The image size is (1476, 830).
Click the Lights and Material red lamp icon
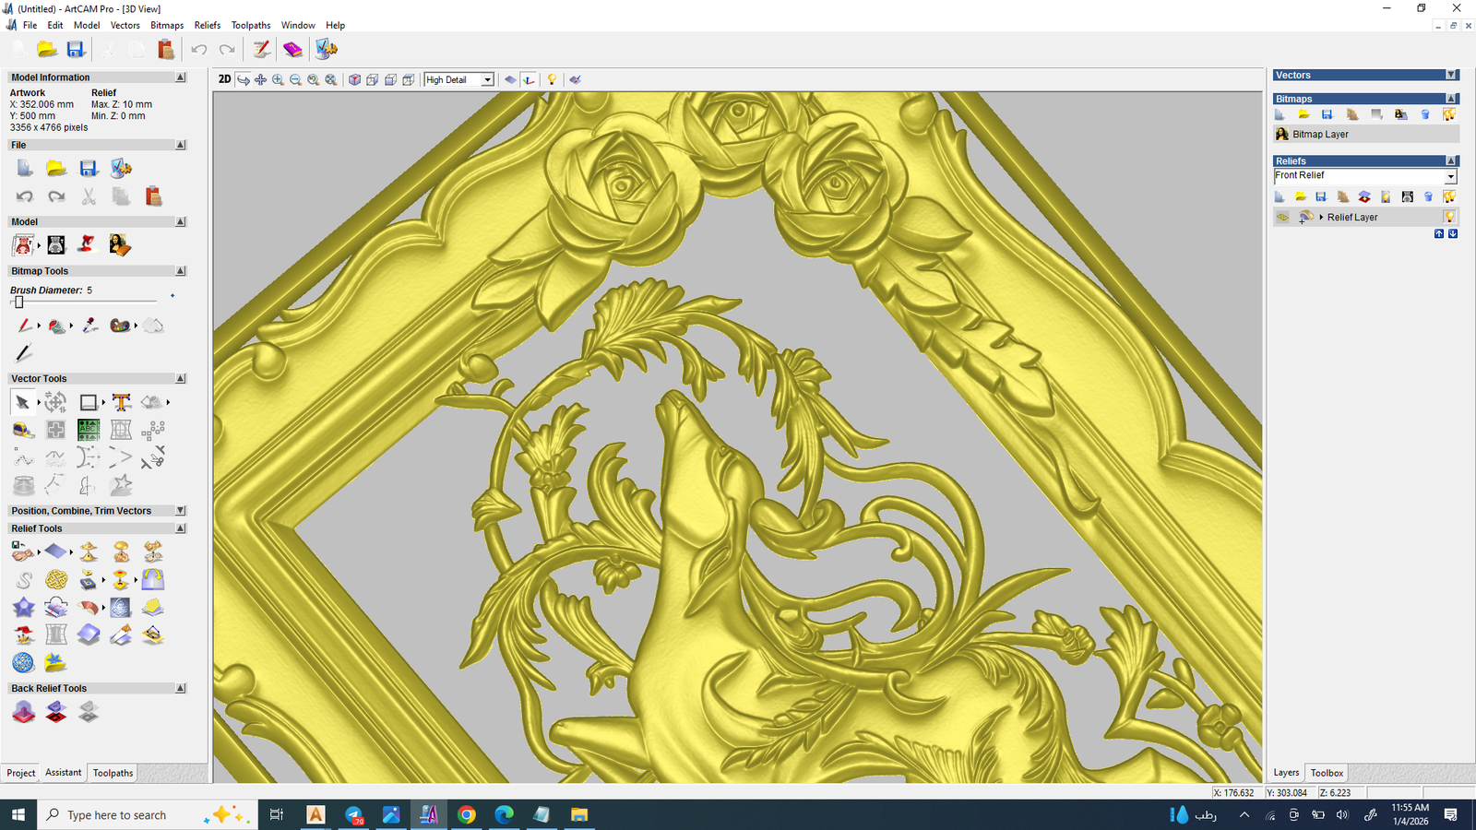(87, 244)
